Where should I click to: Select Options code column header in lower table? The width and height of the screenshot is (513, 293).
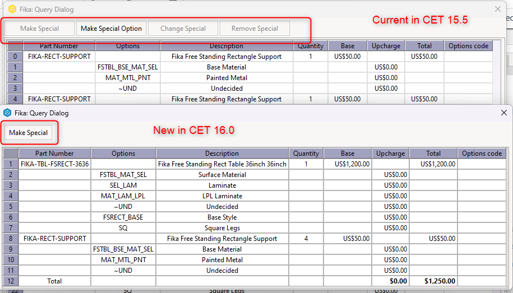pos(482,154)
